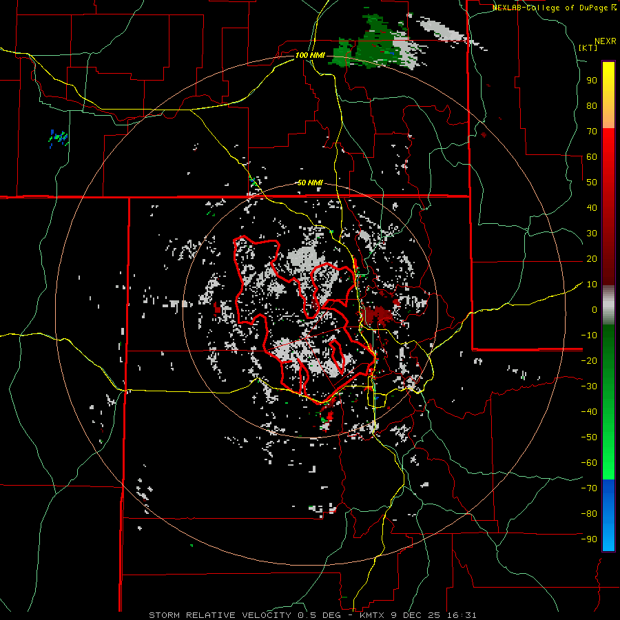Select the 40 value on the velocity scale
The width and height of the screenshot is (620, 620).
click(592, 207)
